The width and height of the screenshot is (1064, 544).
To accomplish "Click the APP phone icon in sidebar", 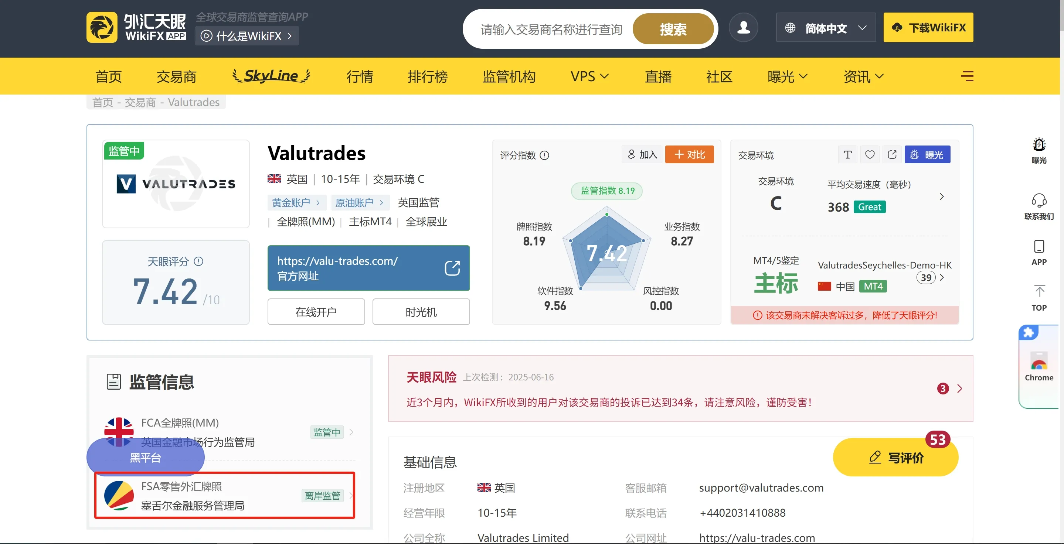I will click(x=1039, y=246).
